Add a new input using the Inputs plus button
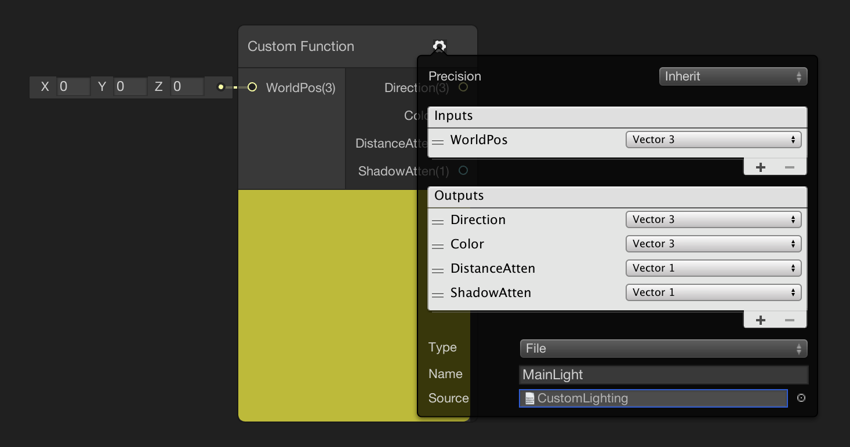This screenshot has width=850, height=447. point(760,167)
